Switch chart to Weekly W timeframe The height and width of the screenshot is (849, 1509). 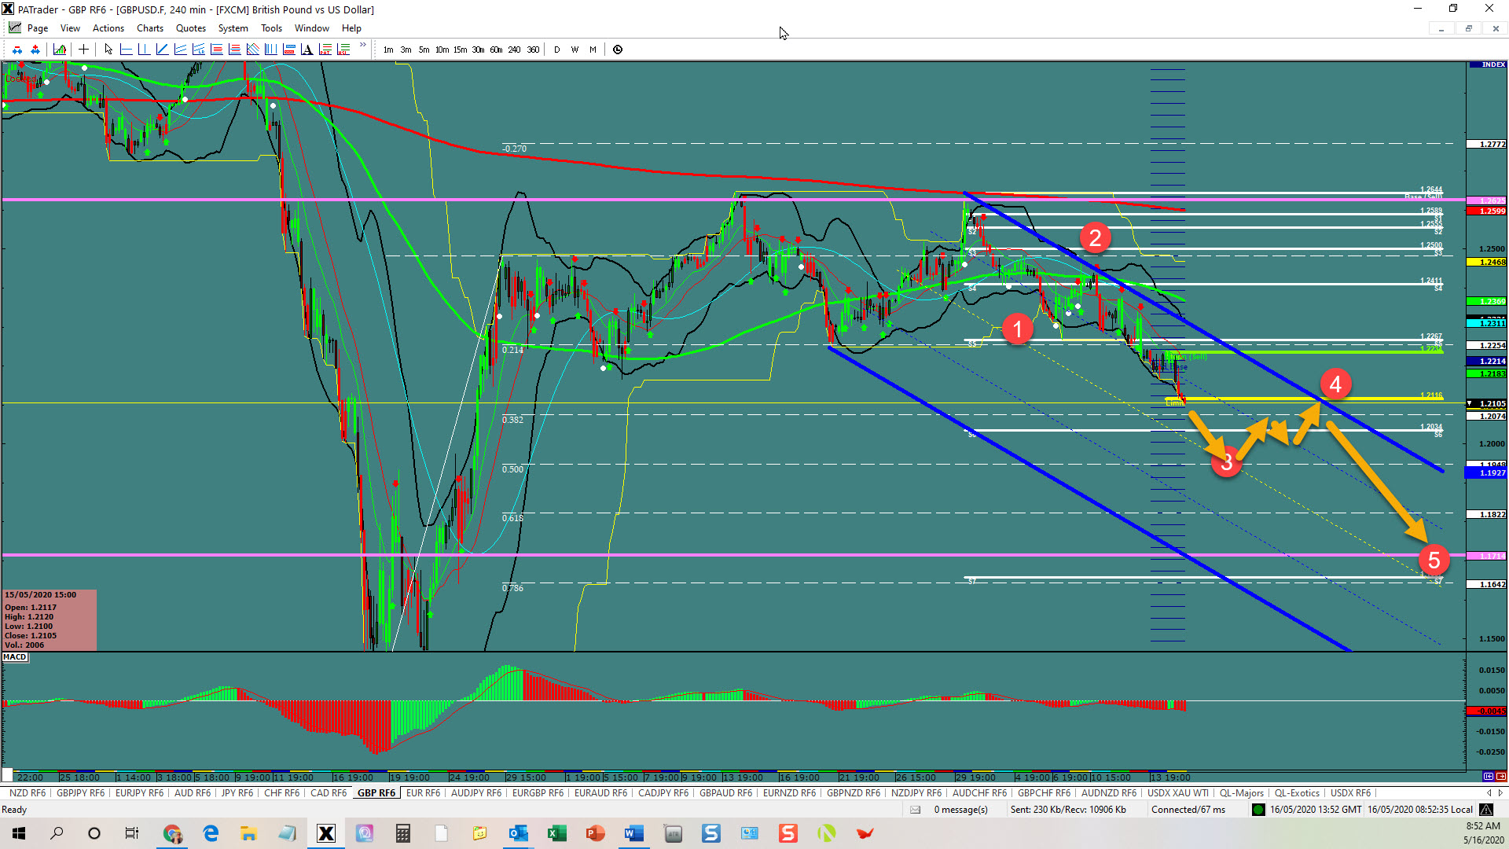coord(575,50)
